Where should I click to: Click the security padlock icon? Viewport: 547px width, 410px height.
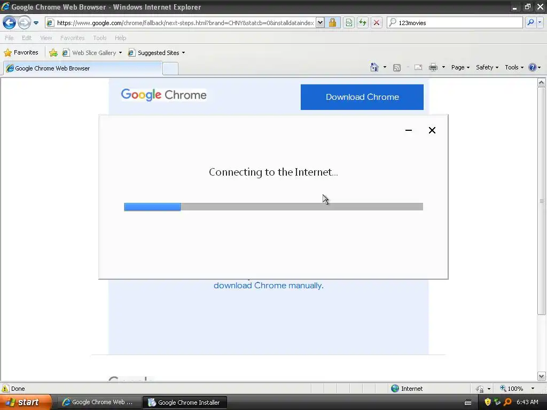tap(332, 23)
